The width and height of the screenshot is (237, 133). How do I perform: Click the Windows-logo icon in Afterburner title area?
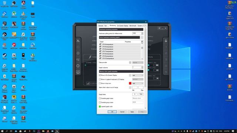coord(159,28)
